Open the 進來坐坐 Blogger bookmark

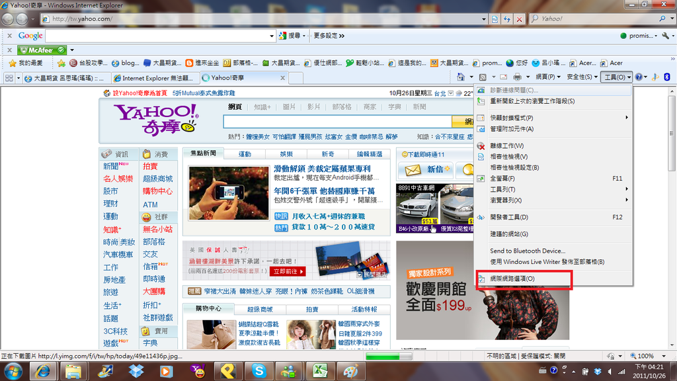click(202, 63)
